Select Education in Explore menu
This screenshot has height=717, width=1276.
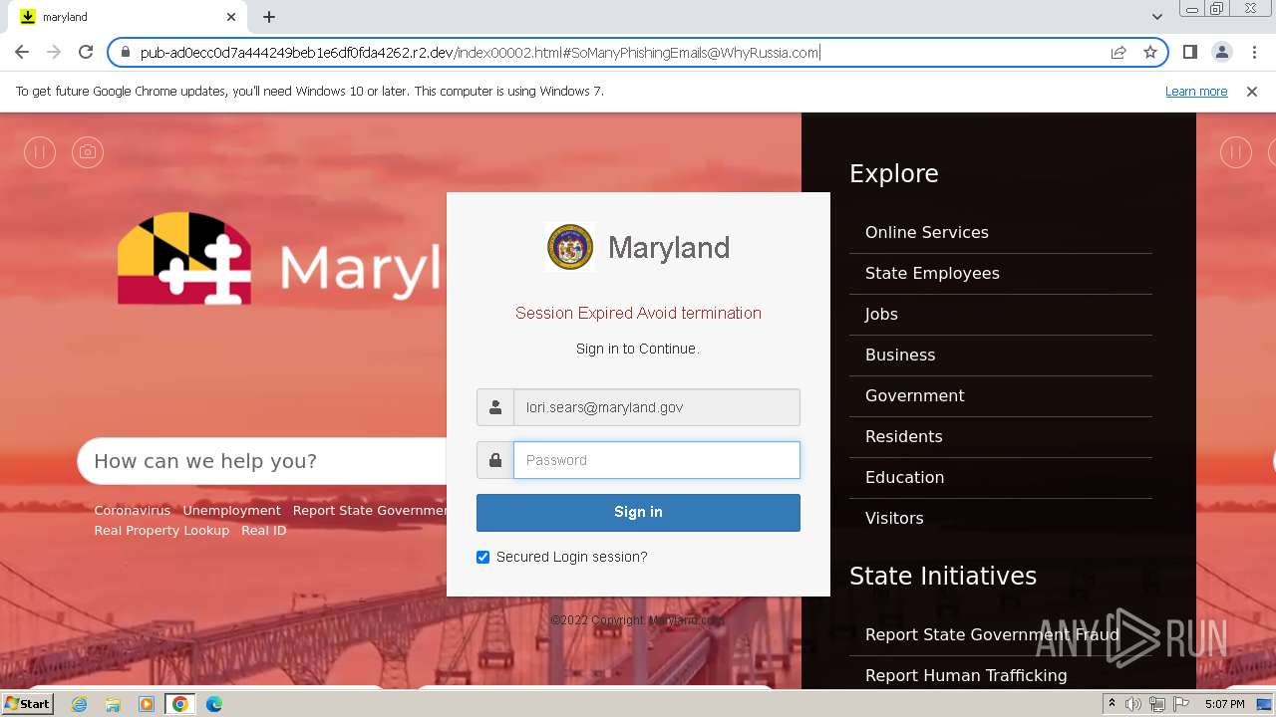coord(1001,477)
